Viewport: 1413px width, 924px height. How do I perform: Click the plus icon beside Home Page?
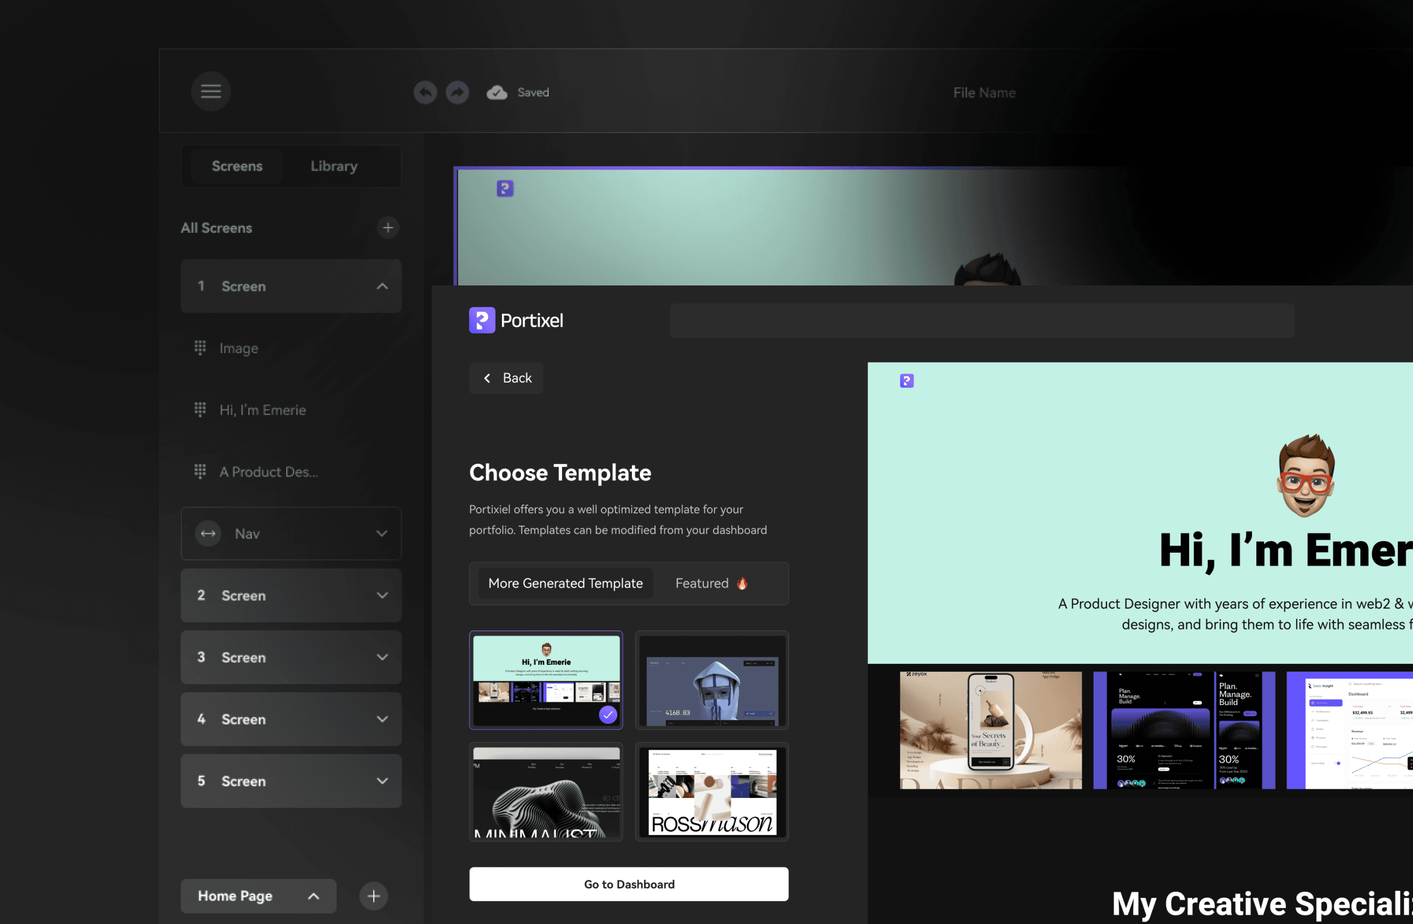[x=374, y=896]
